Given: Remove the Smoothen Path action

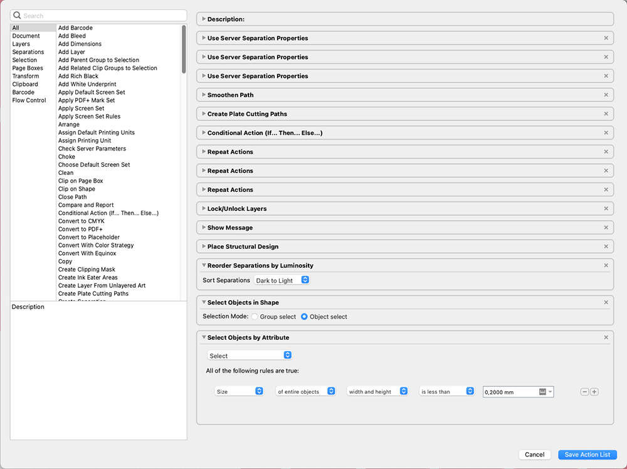Looking at the screenshot, I should click(x=606, y=95).
